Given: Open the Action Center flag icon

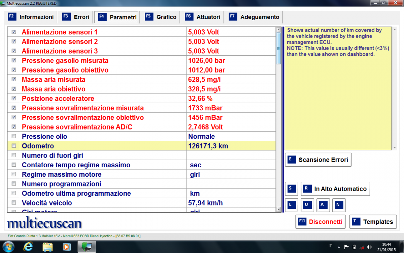Looking at the screenshot, I should [346, 247].
